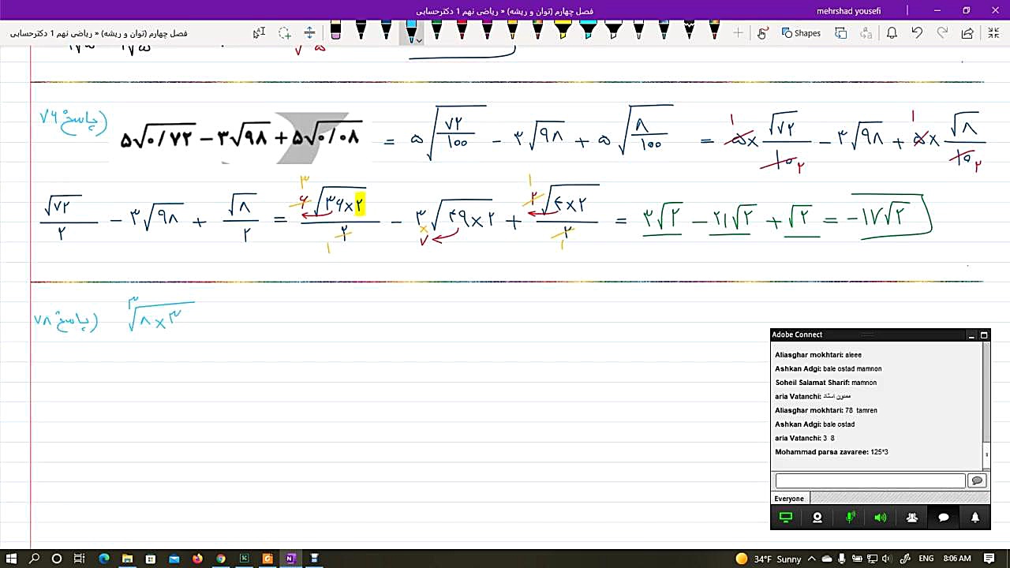Mute the speaker in Adobe Connect
This screenshot has height=568, width=1010.
881,518
